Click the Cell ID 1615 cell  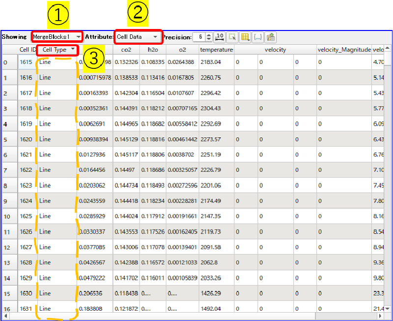point(27,62)
